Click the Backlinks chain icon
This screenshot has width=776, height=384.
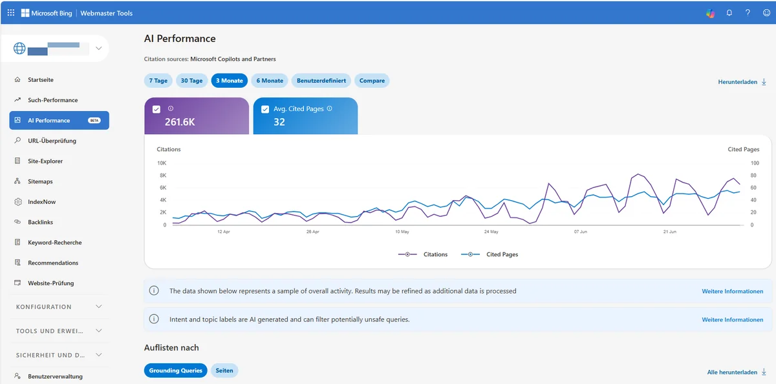[18, 222]
